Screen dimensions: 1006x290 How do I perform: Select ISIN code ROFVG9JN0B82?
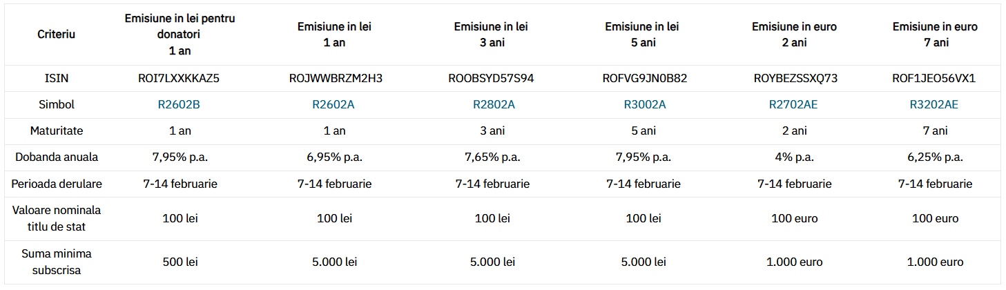645,79
